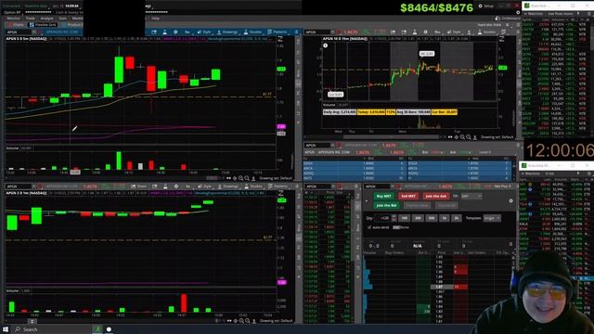Screen dimensions: 594x334
Task: Click Drawing set: Default below 5m chart
Action: click(x=277, y=178)
